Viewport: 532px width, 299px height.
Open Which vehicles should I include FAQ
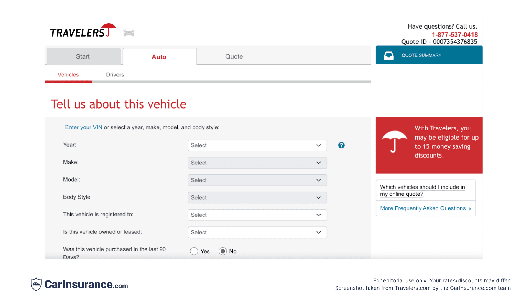click(422, 190)
